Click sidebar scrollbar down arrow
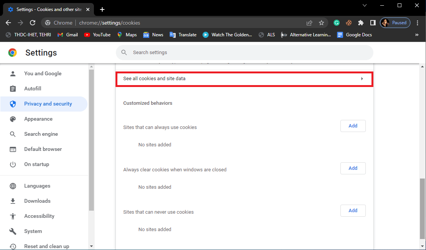The width and height of the screenshot is (426, 250). tap(91, 246)
